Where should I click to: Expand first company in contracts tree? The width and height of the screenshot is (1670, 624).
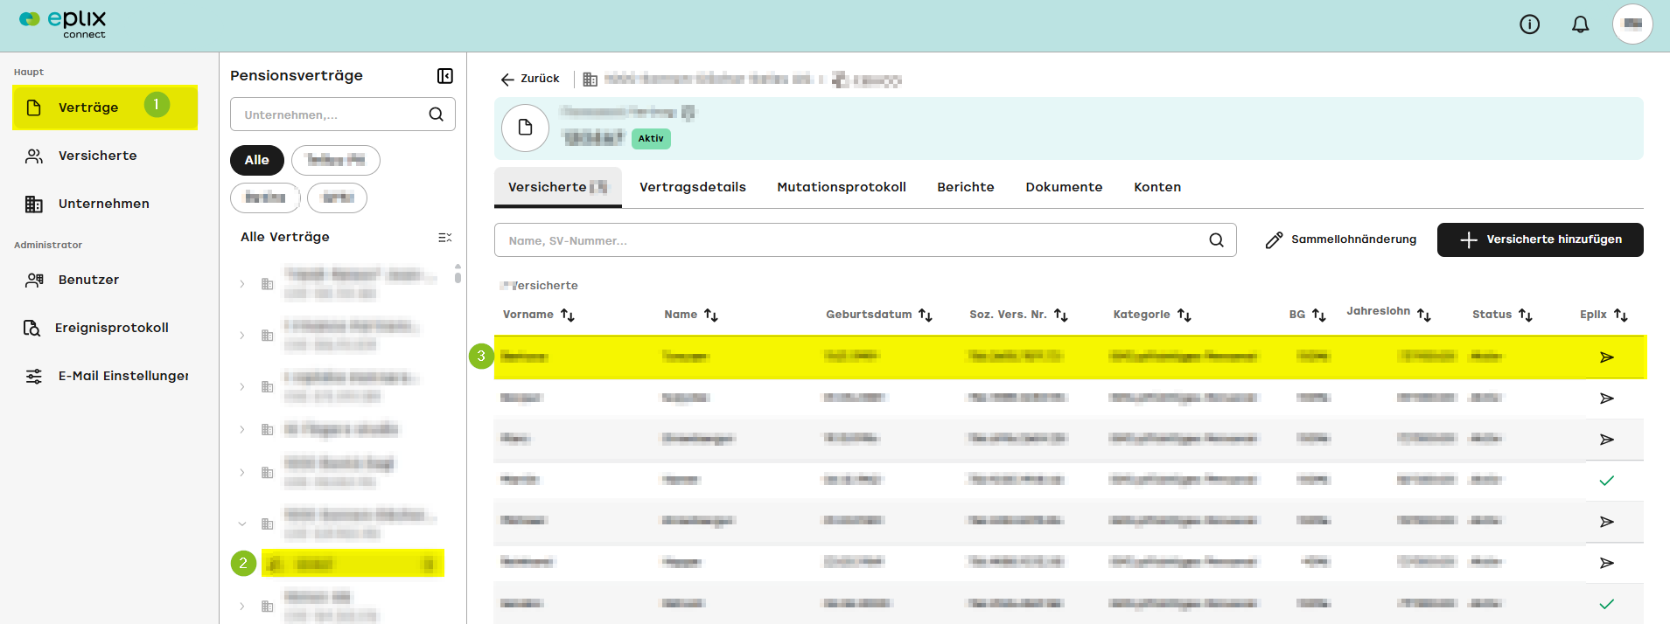pyautogui.click(x=242, y=284)
